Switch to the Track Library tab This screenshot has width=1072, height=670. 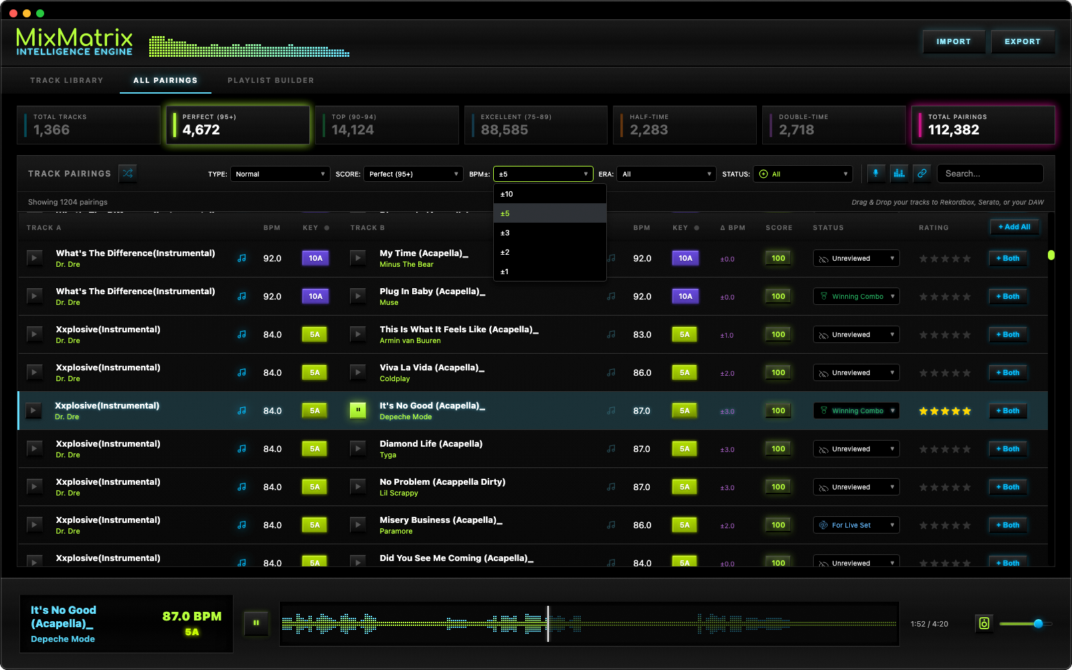67,80
